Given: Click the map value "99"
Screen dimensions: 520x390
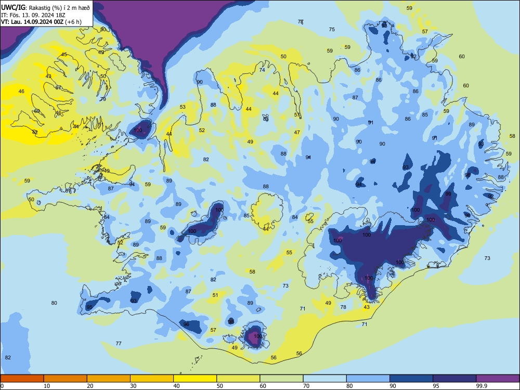Looking at the screenshot, I should pos(448,193).
